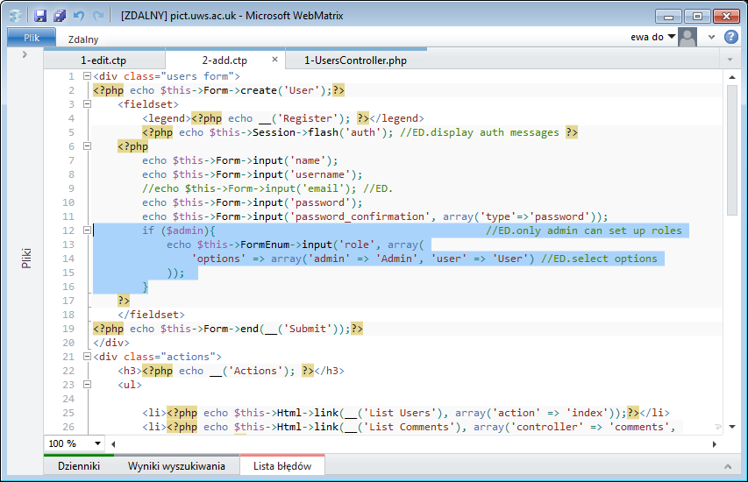Click the user avatar icon
The width and height of the screenshot is (748, 482).
[687, 37]
